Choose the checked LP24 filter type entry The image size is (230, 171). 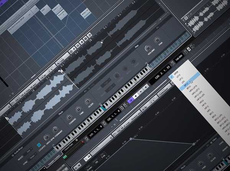[x=176, y=73]
